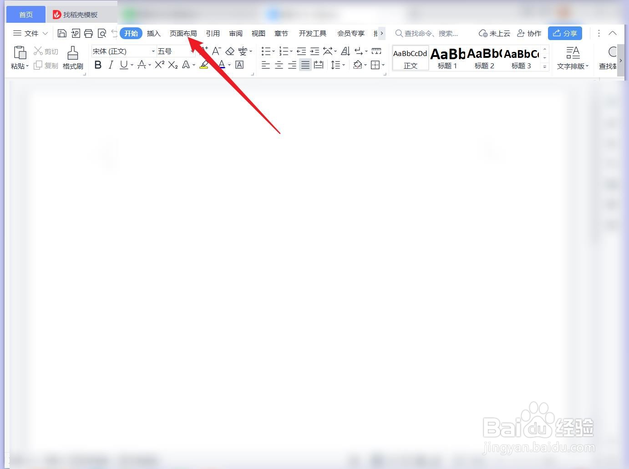Decrease indent icon
Viewport: 629px width, 469px height.
(301, 51)
